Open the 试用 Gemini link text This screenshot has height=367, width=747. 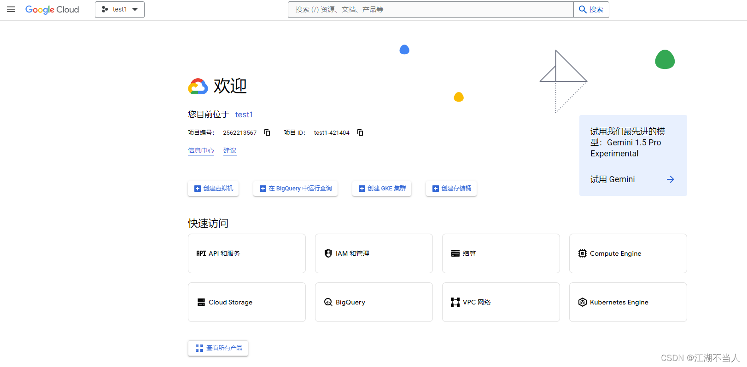click(x=613, y=179)
